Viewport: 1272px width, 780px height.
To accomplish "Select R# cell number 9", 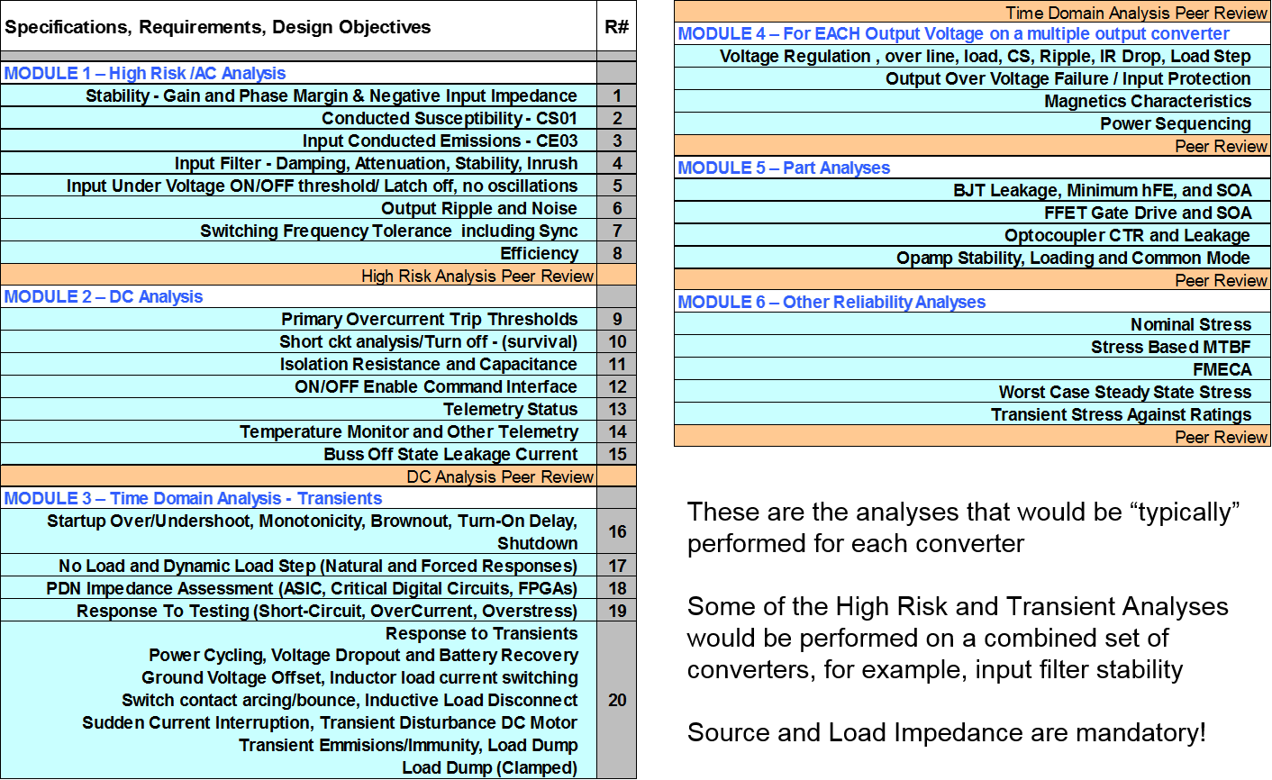I will coord(617,319).
